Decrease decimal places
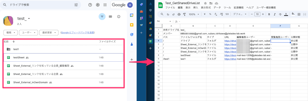The width and height of the screenshot is (308, 101). coord(216,14)
